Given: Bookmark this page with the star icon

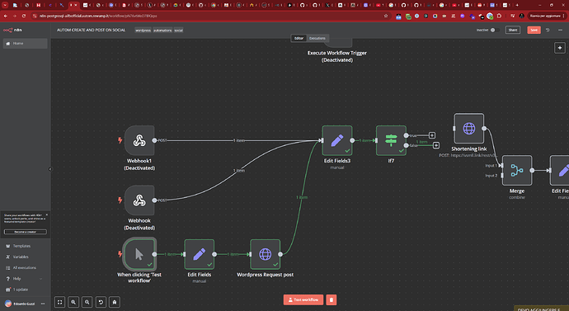Looking at the screenshot, I should point(386,16).
